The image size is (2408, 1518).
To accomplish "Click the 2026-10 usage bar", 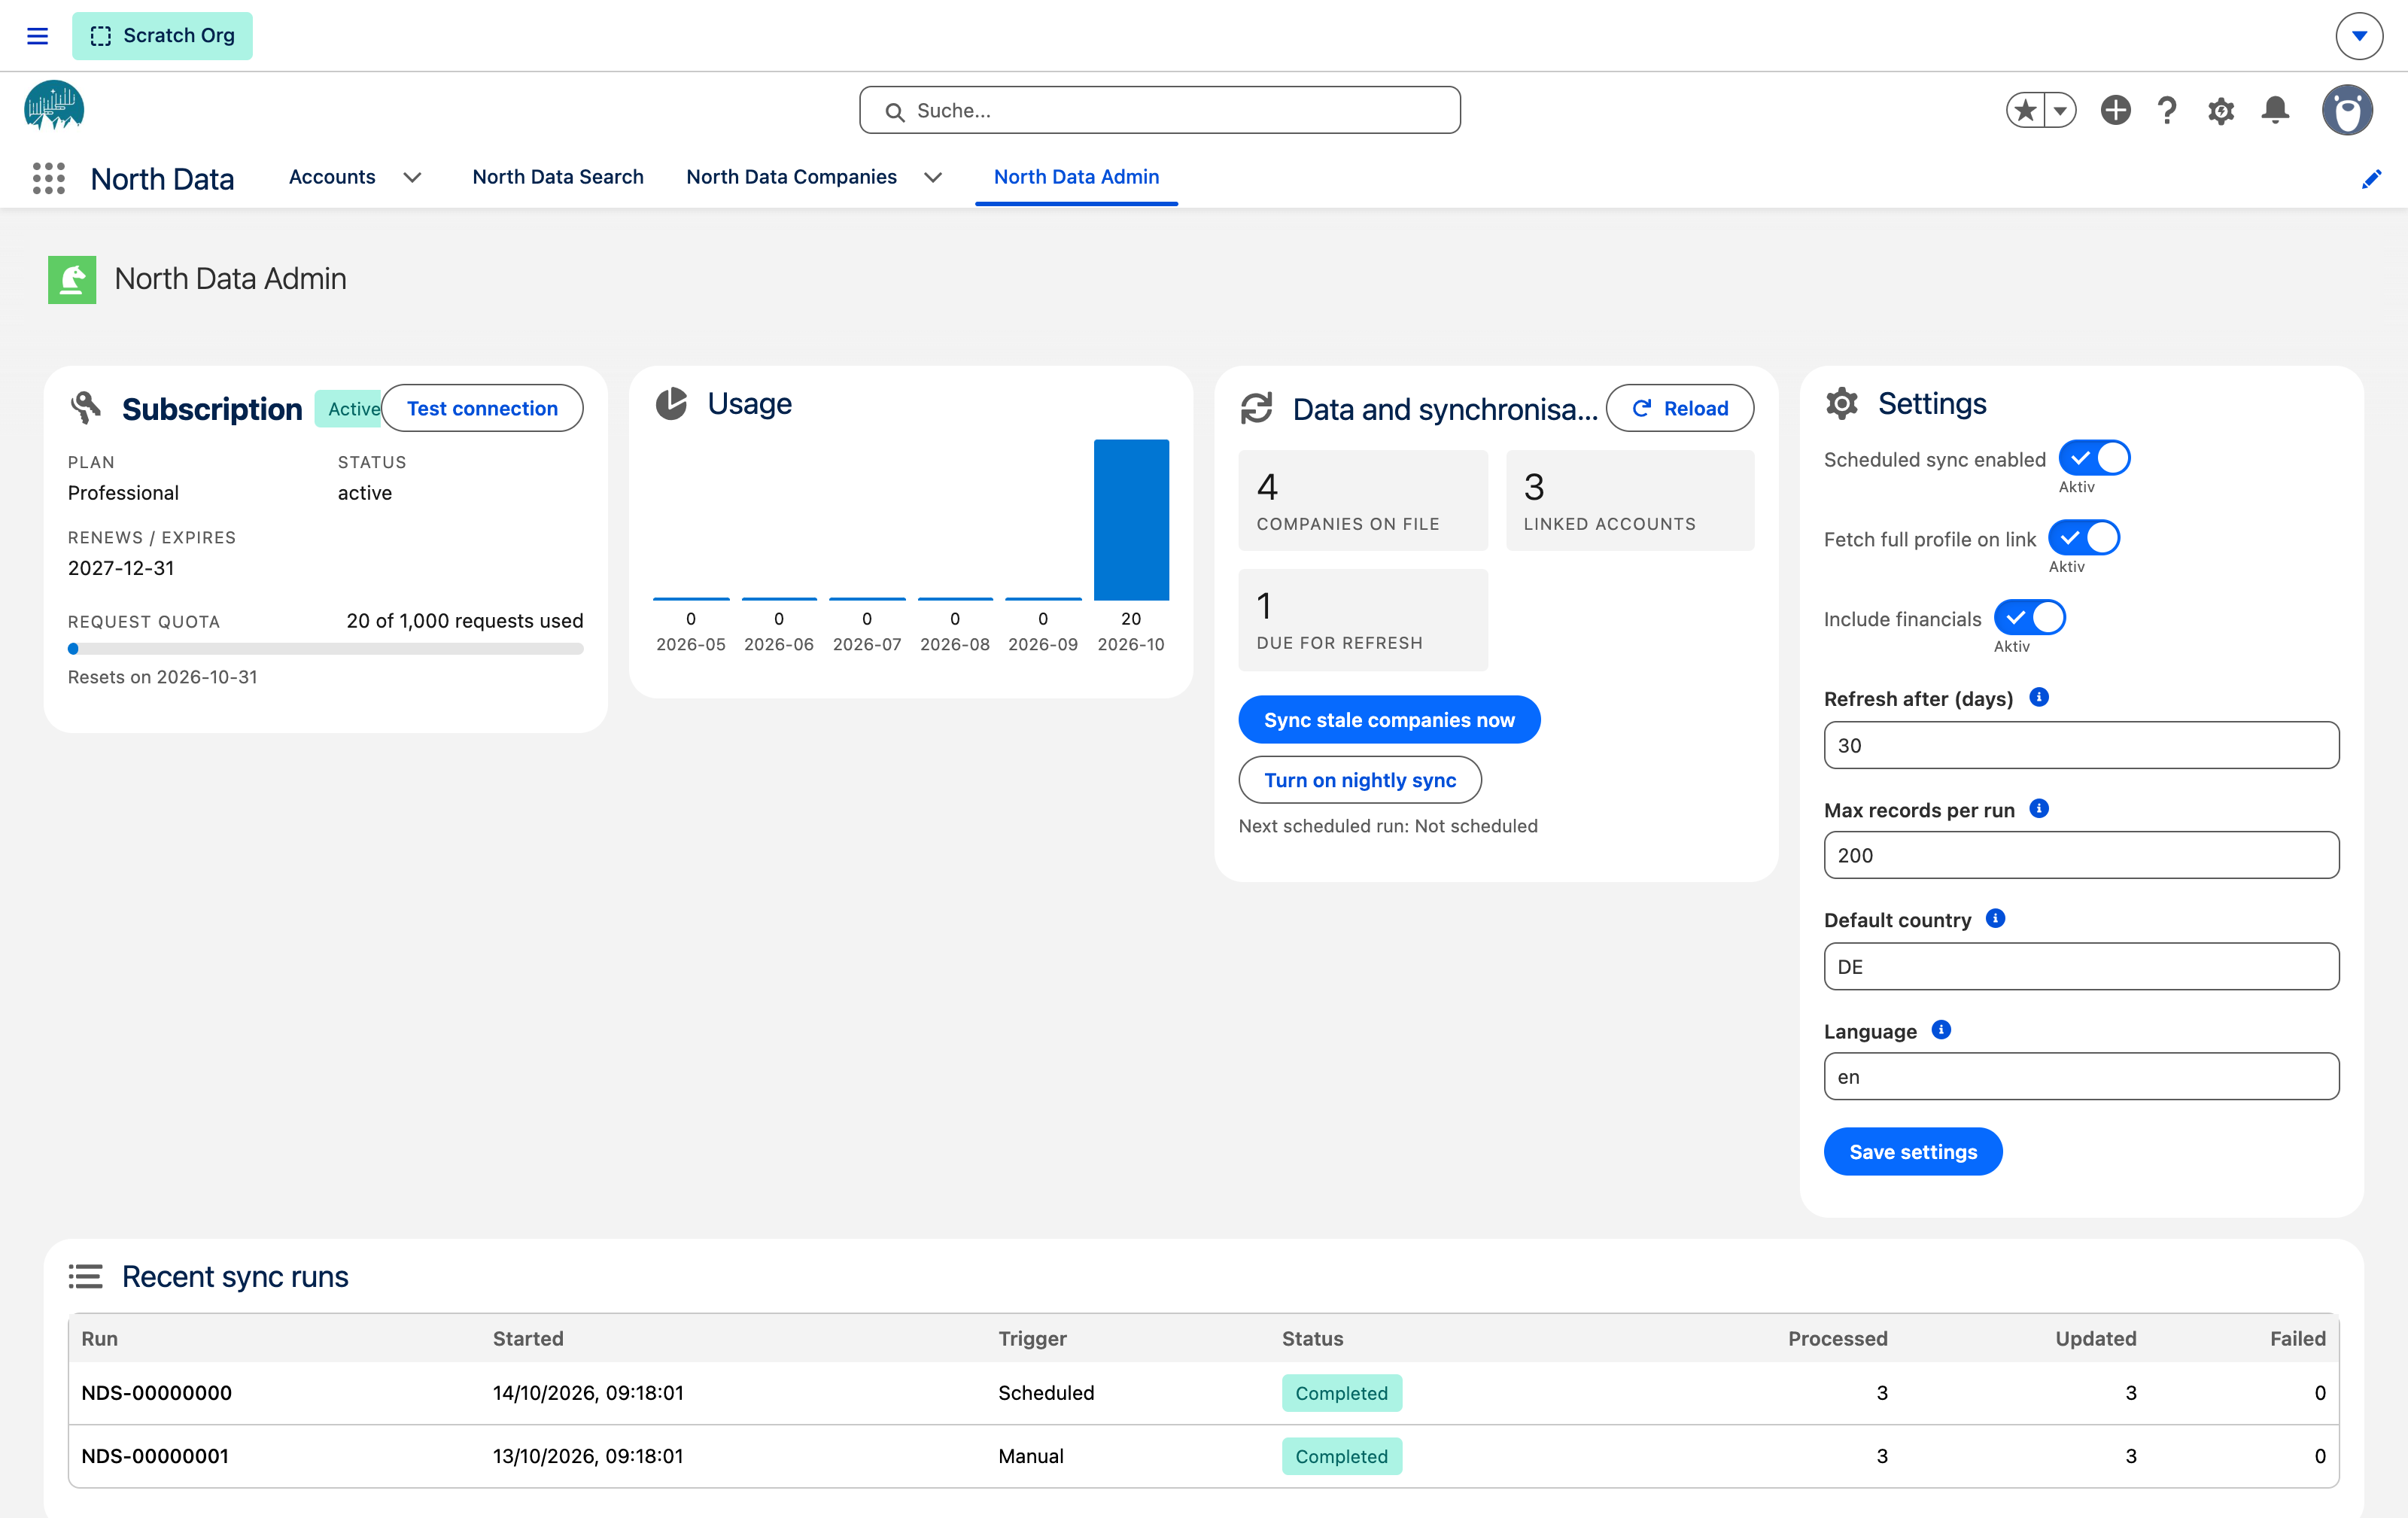I will [x=1131, y=520].
